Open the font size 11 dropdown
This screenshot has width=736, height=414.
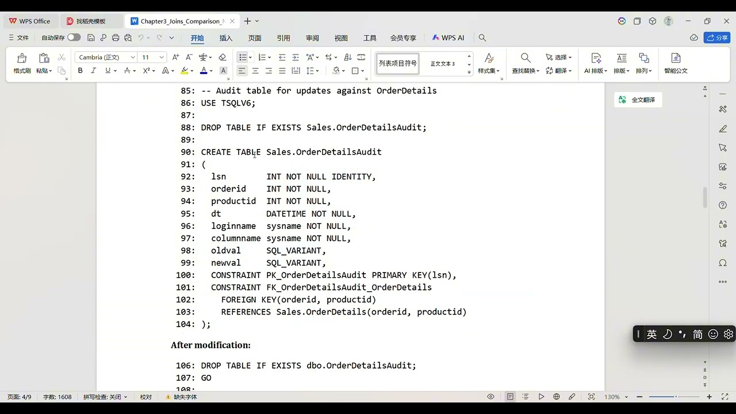pyautogui.click(x=162, y=57)
